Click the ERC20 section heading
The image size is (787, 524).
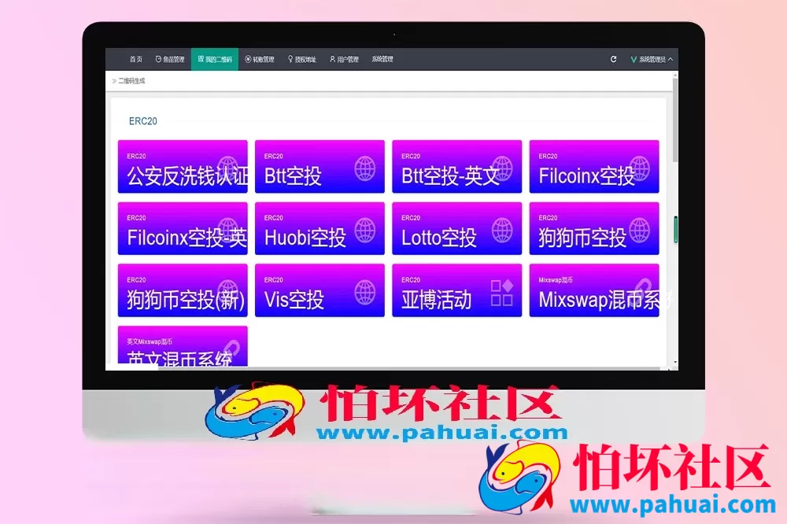[x=143, y=121]
